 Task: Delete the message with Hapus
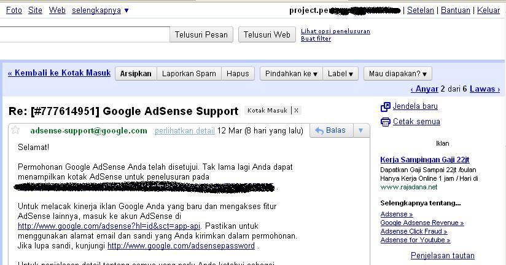[238, 74]
